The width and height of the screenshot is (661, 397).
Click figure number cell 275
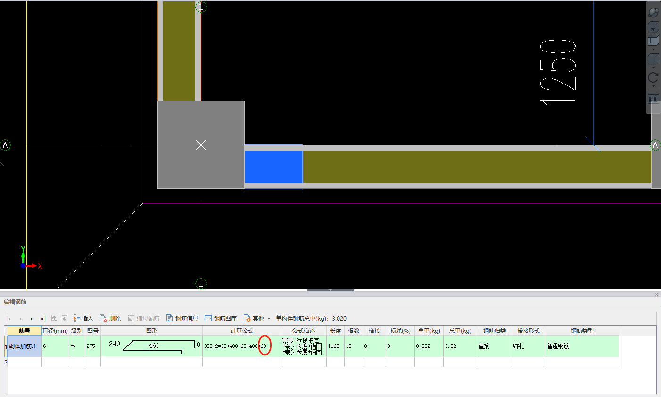[93, 346]
